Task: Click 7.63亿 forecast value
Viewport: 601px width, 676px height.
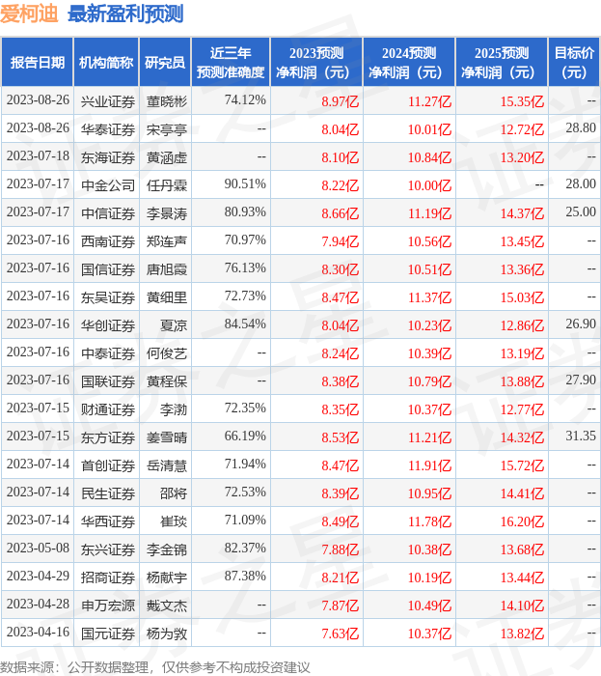Action: click(x=341, y=634)
